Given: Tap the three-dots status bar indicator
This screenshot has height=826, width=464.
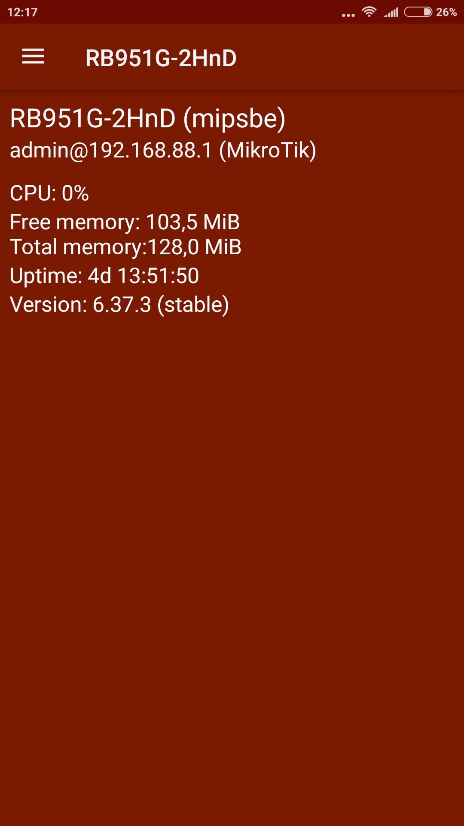Looking at the screenshot, I should tap(348, 15).
